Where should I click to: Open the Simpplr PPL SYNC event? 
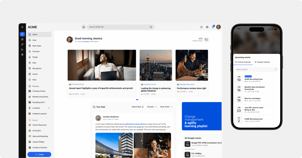203,144
